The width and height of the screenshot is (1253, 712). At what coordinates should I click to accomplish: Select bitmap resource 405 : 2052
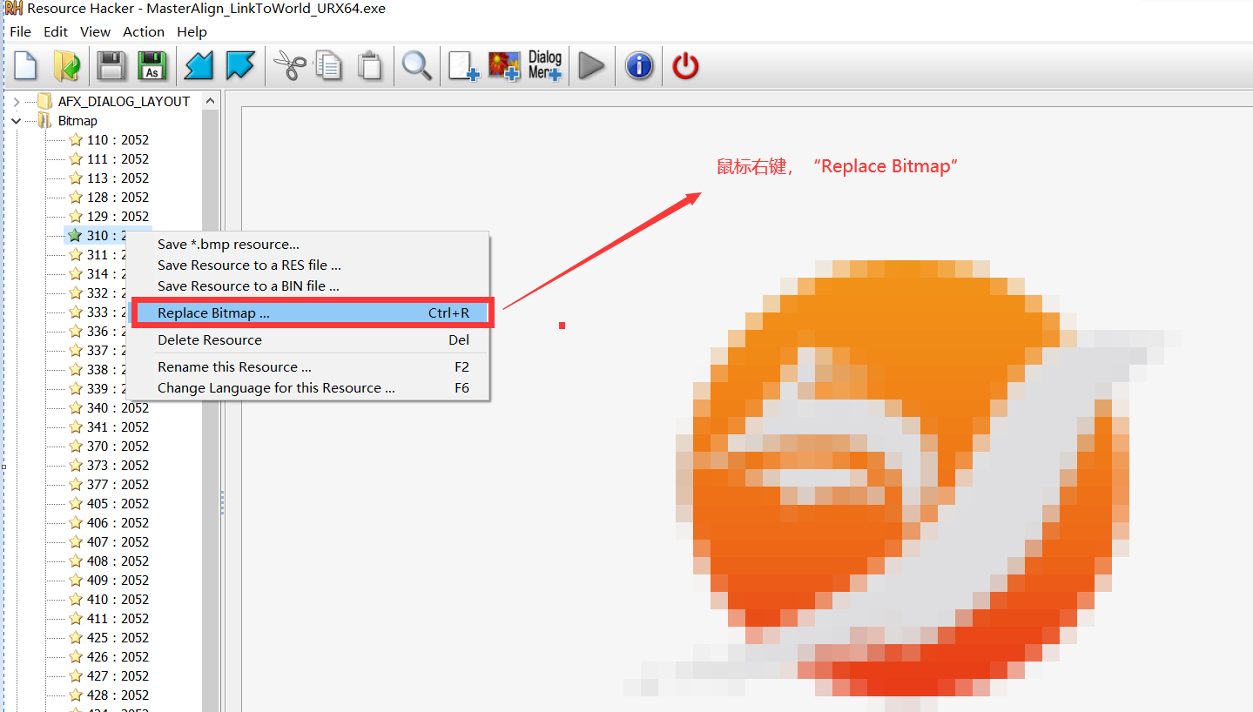point(118,504)
